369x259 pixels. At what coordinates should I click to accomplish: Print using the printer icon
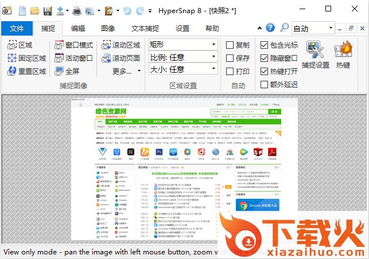coord(77,11)
